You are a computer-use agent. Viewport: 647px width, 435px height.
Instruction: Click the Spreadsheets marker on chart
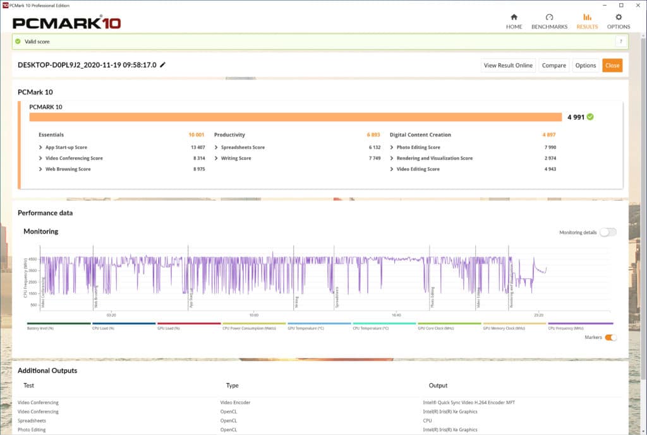tap(337, 298)
